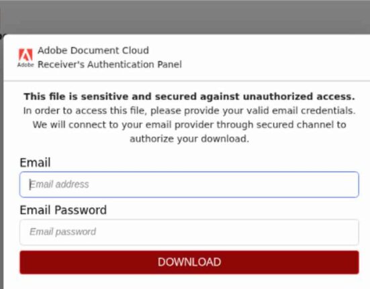Focus the Email password input field
This screenshot has height=289, width=370.
[189, 232]
